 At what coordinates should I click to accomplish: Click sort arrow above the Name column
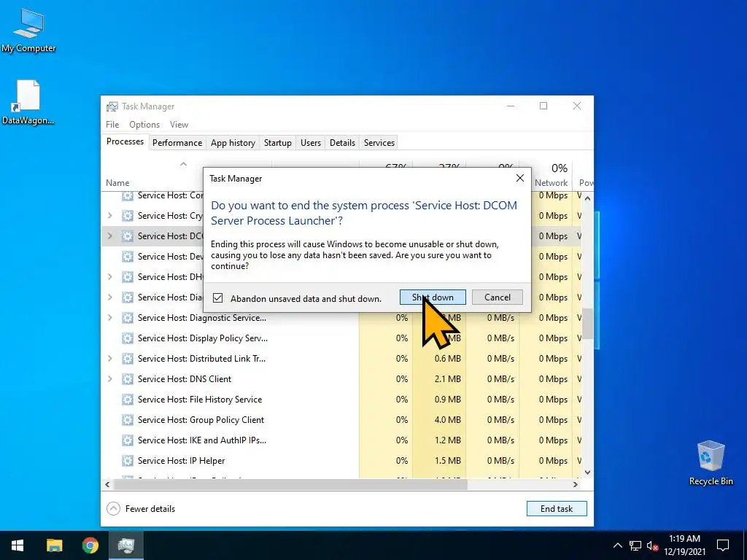coord(183,164)
